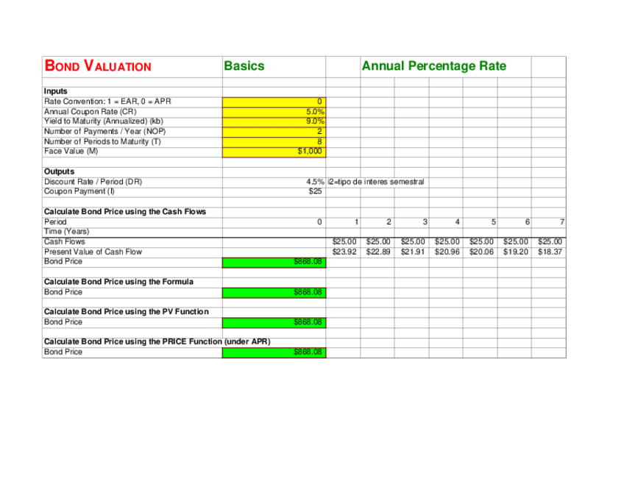Click the Period 1 cell
Screen dimensions: 624x482
coord(343,222)
